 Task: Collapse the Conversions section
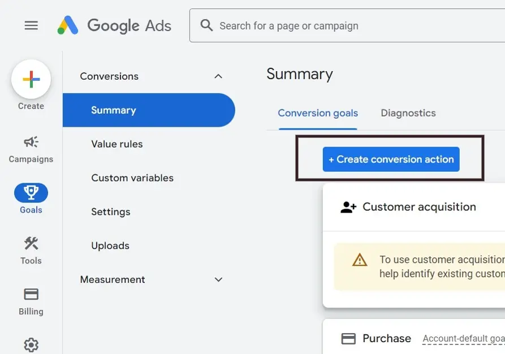tap(218, 76)
